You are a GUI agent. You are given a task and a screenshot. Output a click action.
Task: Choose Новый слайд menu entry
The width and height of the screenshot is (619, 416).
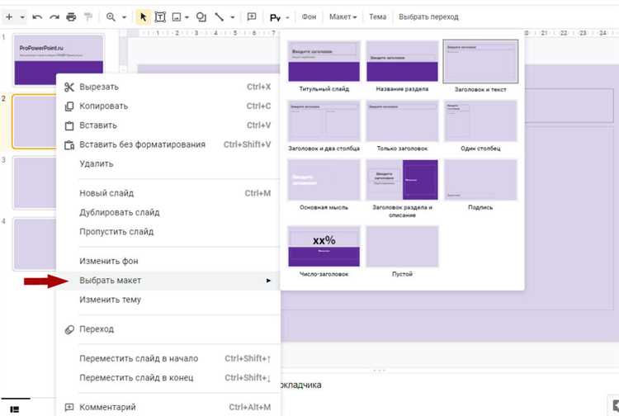click(x=168, y=193)
